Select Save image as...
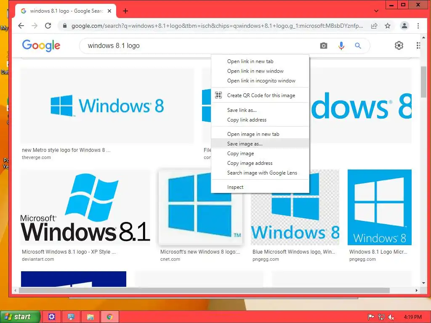 [260, 144]
